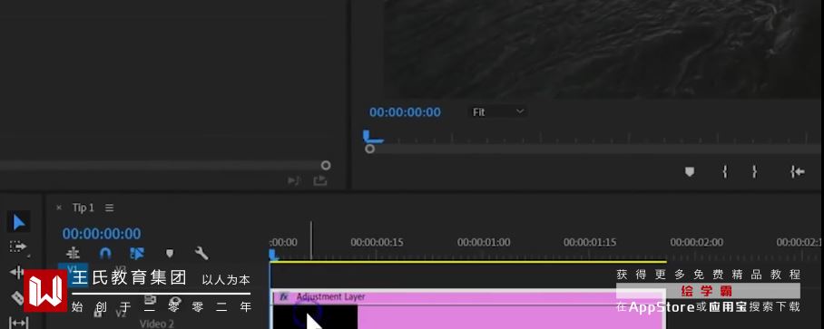Click timeline ruler at 00:00:01:00
Image resolution: width=824 pixels, height=329 pixels.
coord(484,242)
